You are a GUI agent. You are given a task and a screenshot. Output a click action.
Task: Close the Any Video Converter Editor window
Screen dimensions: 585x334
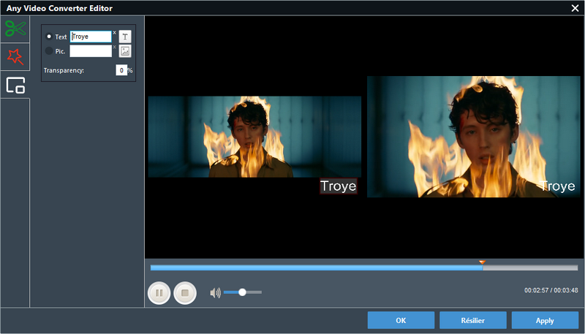click(575, 8)
